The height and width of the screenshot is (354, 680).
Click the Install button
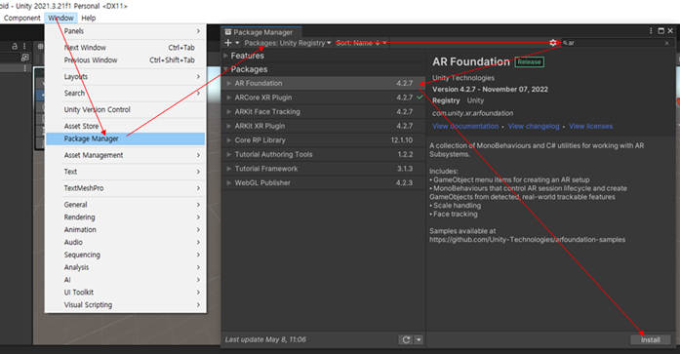tap(651, 339)
